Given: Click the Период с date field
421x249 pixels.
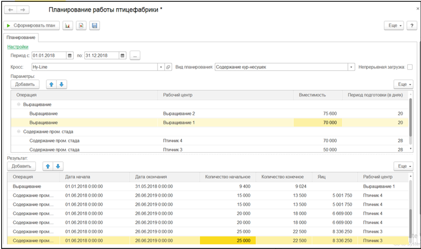Looking at the screenshot, I should [49, 56].
